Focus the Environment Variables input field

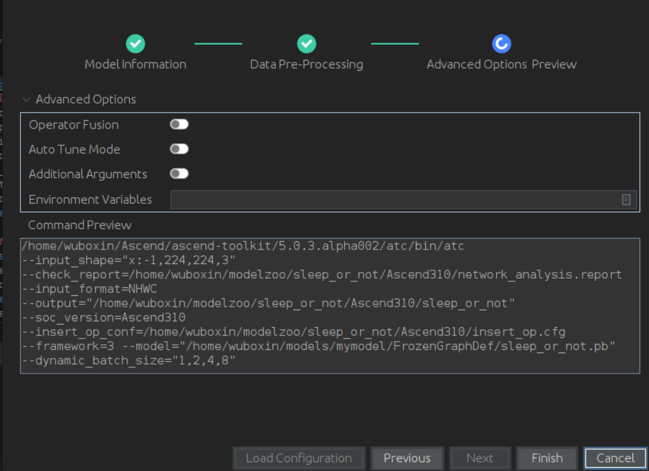tap(404, 200)
